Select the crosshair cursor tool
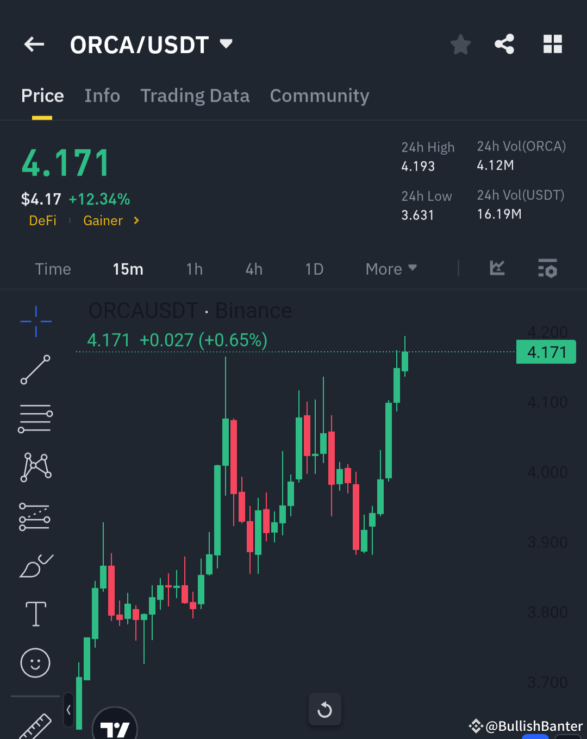Image resolution: width=587 pixels, height=739 pixels. click(x=35, y=321)
